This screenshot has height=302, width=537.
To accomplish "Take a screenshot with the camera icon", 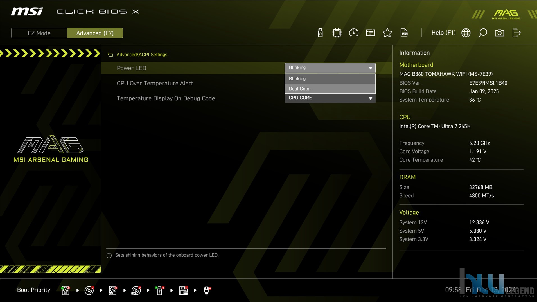I will tap(500, 33).
